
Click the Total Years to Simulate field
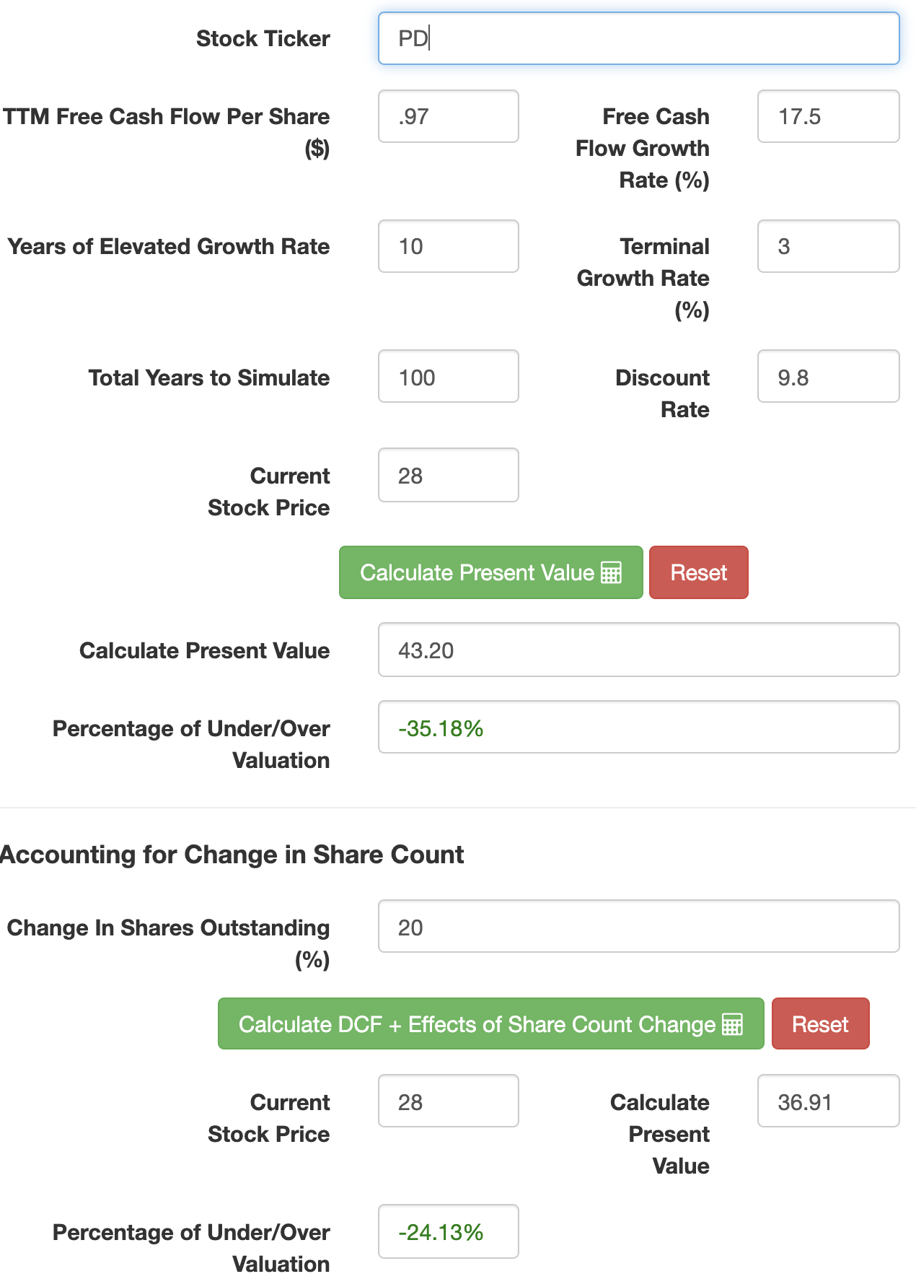[x=448, y=376]
